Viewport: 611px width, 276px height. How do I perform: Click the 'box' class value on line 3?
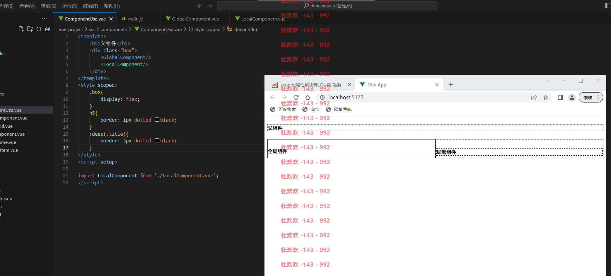[127, 50]
